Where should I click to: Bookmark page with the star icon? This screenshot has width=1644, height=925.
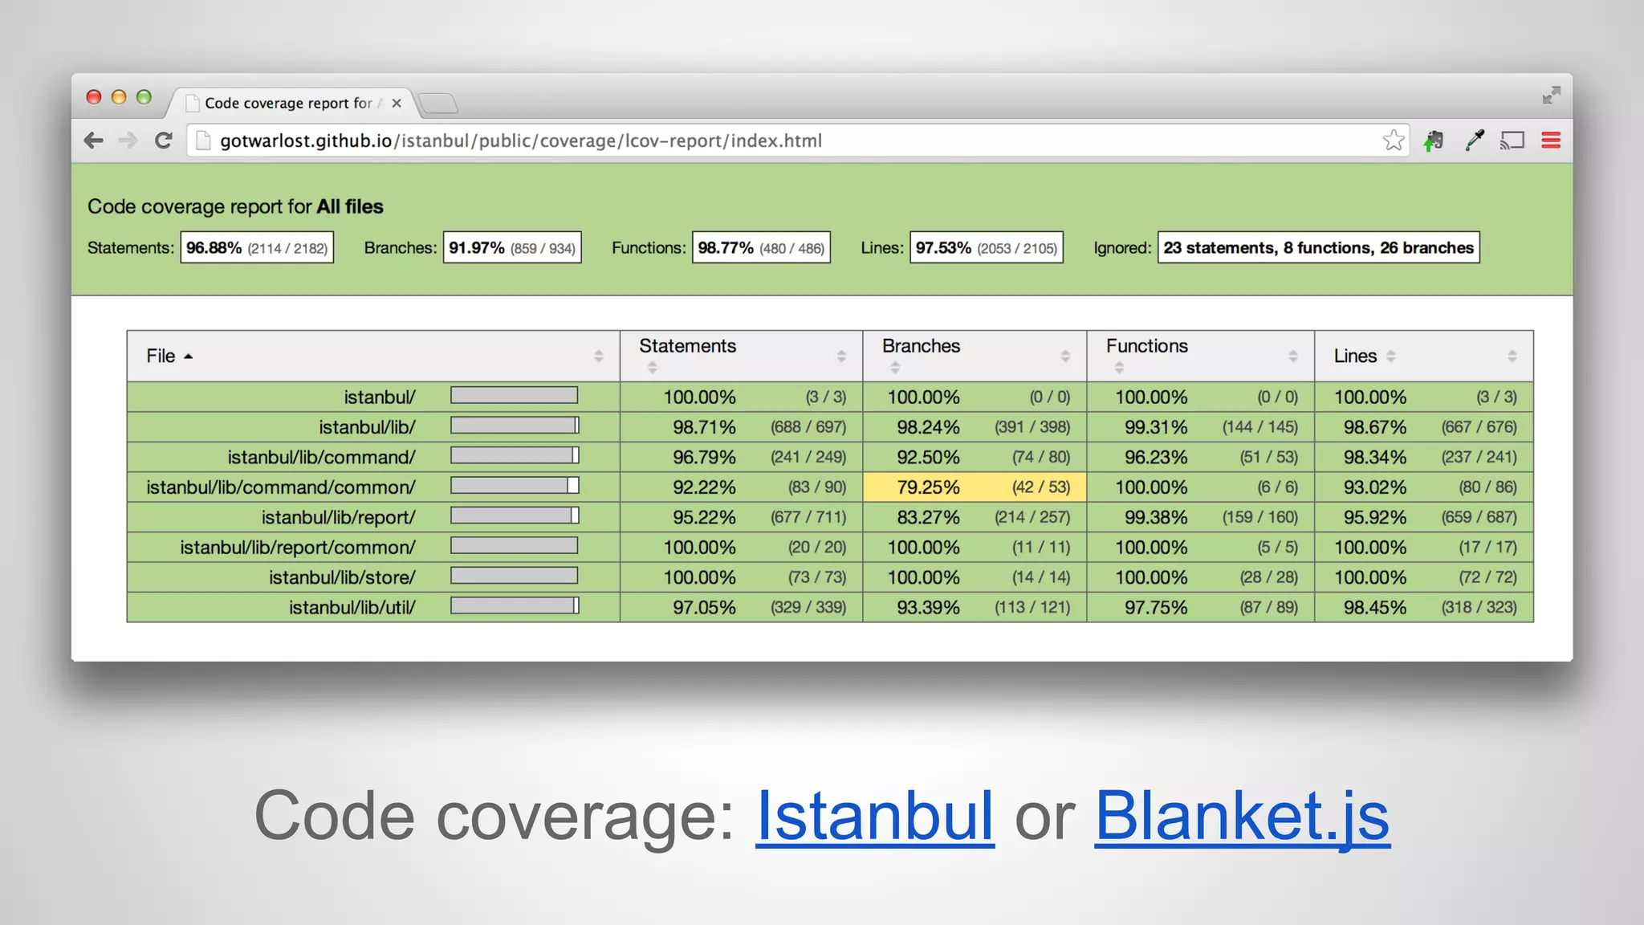coord(1394,141)
